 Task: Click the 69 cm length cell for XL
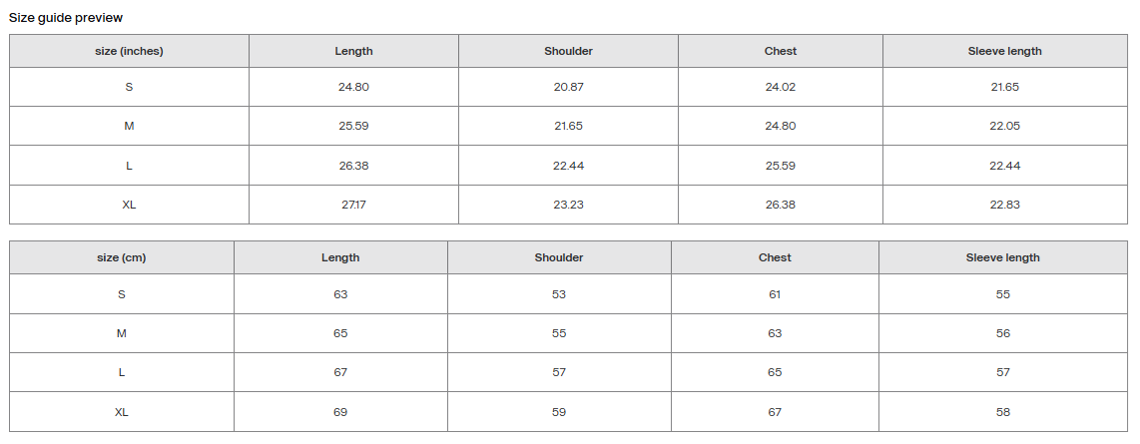coord(340,412)
